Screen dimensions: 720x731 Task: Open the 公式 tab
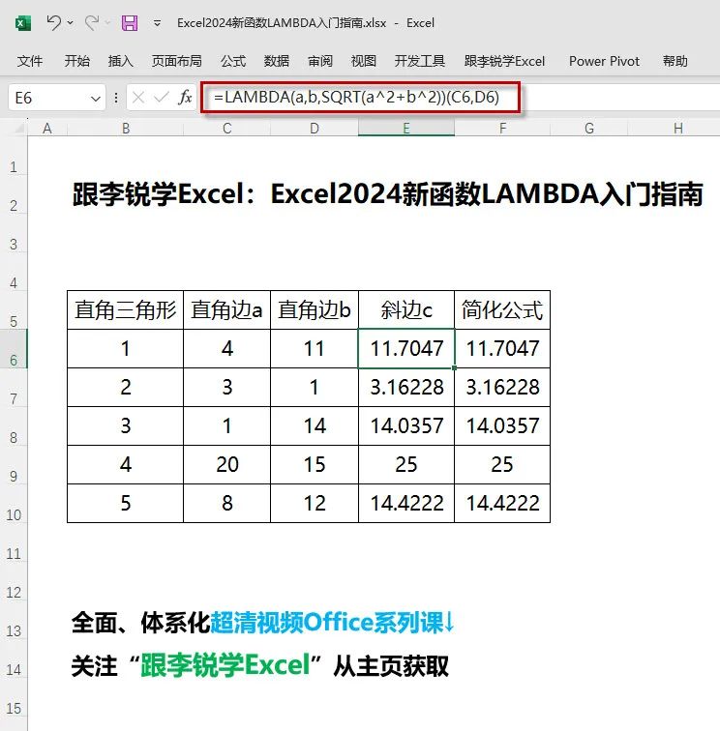[233, 61]
